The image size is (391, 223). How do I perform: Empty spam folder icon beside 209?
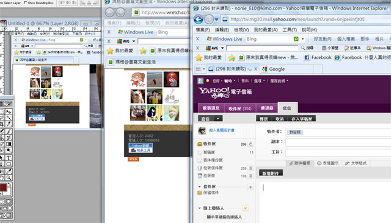(250, 168)
